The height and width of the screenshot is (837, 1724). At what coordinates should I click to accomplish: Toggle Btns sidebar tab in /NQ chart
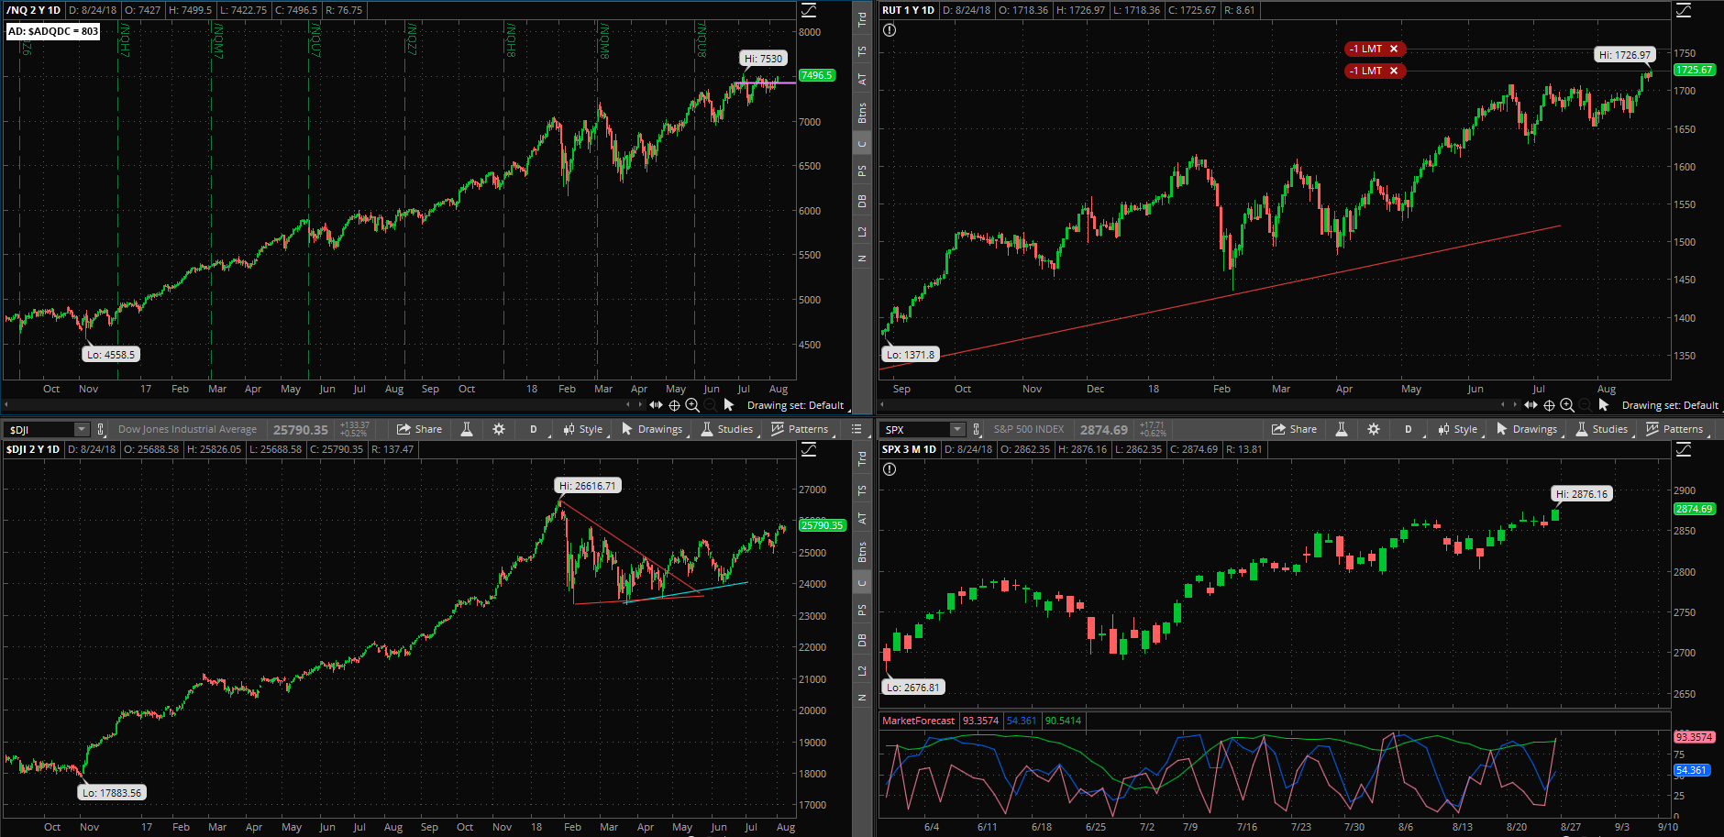(862, 114)
